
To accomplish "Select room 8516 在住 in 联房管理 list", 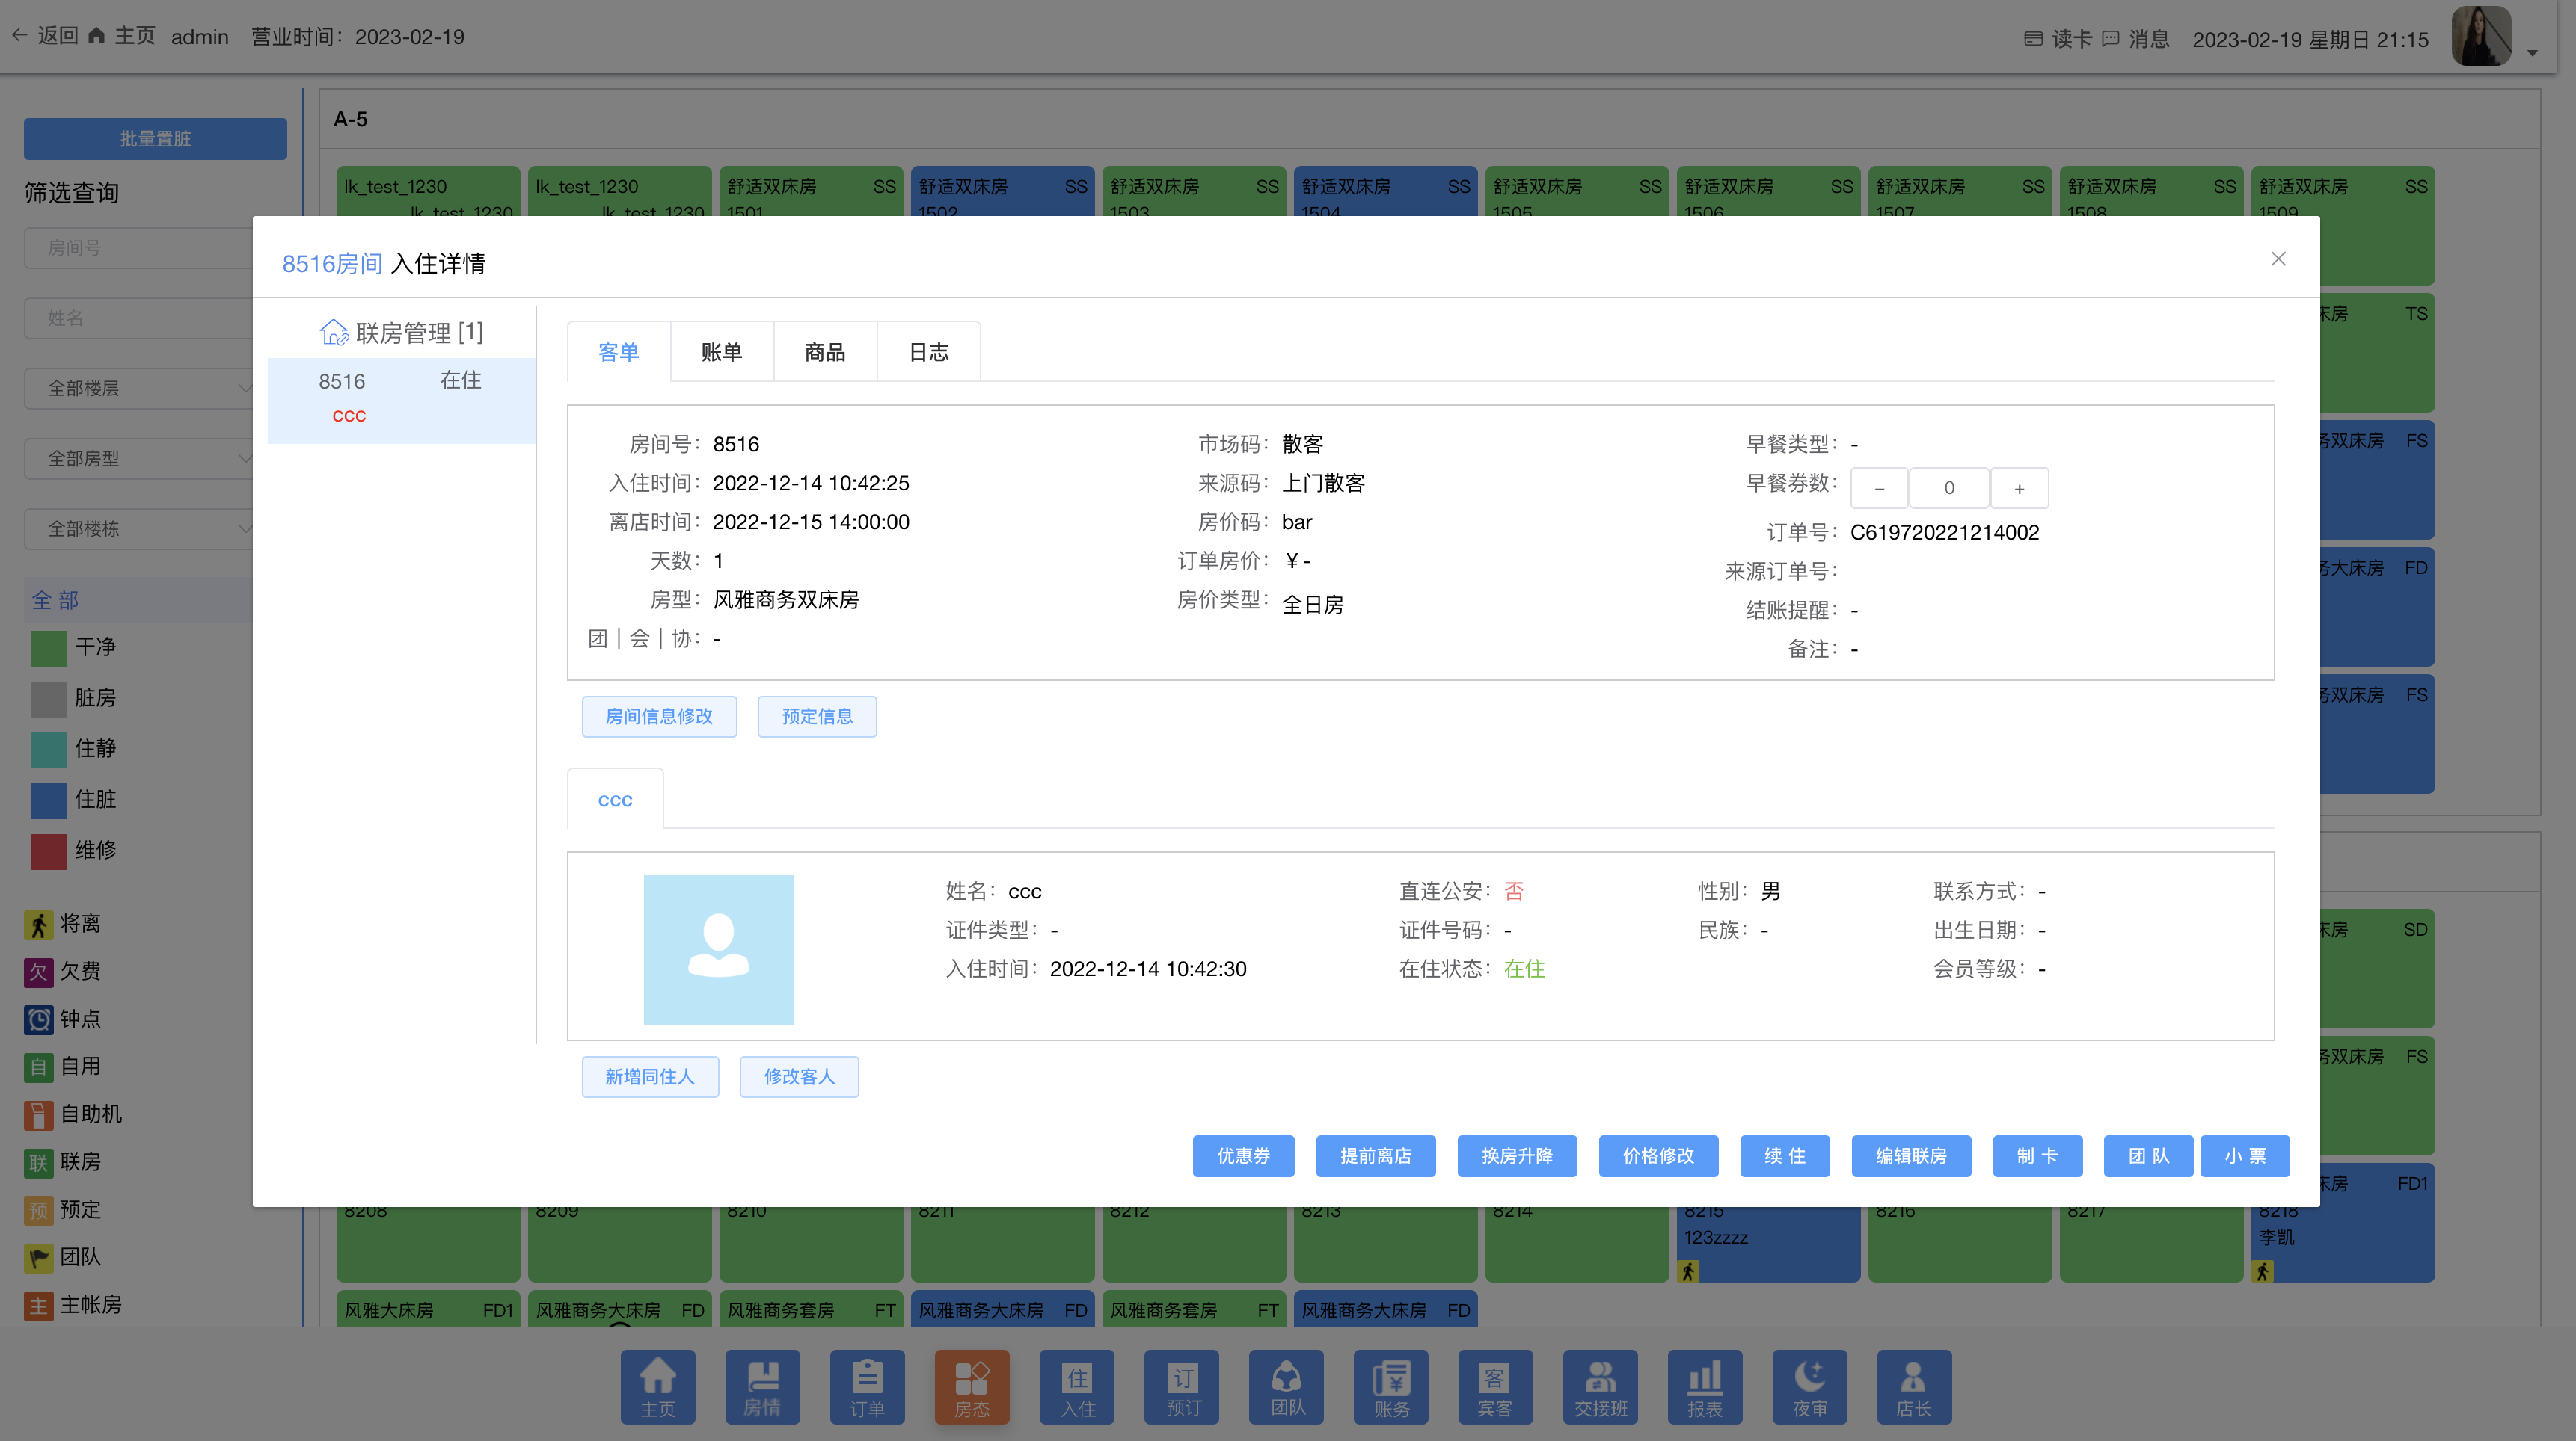I will 401,400.
